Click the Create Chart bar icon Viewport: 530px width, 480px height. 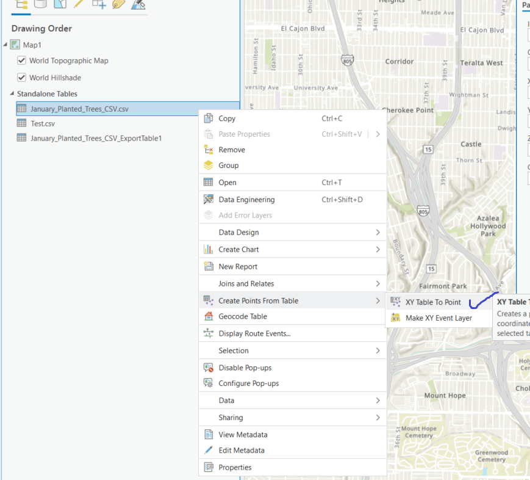209,249
